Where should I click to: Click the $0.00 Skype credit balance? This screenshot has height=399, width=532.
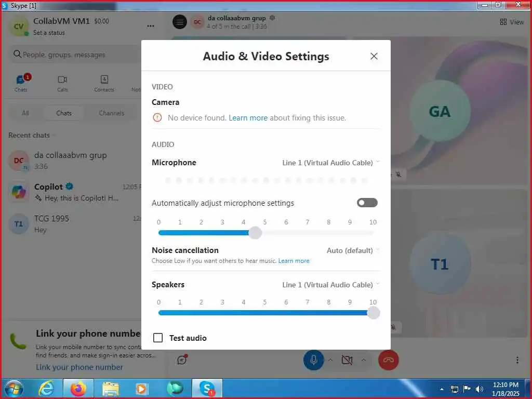101,21
